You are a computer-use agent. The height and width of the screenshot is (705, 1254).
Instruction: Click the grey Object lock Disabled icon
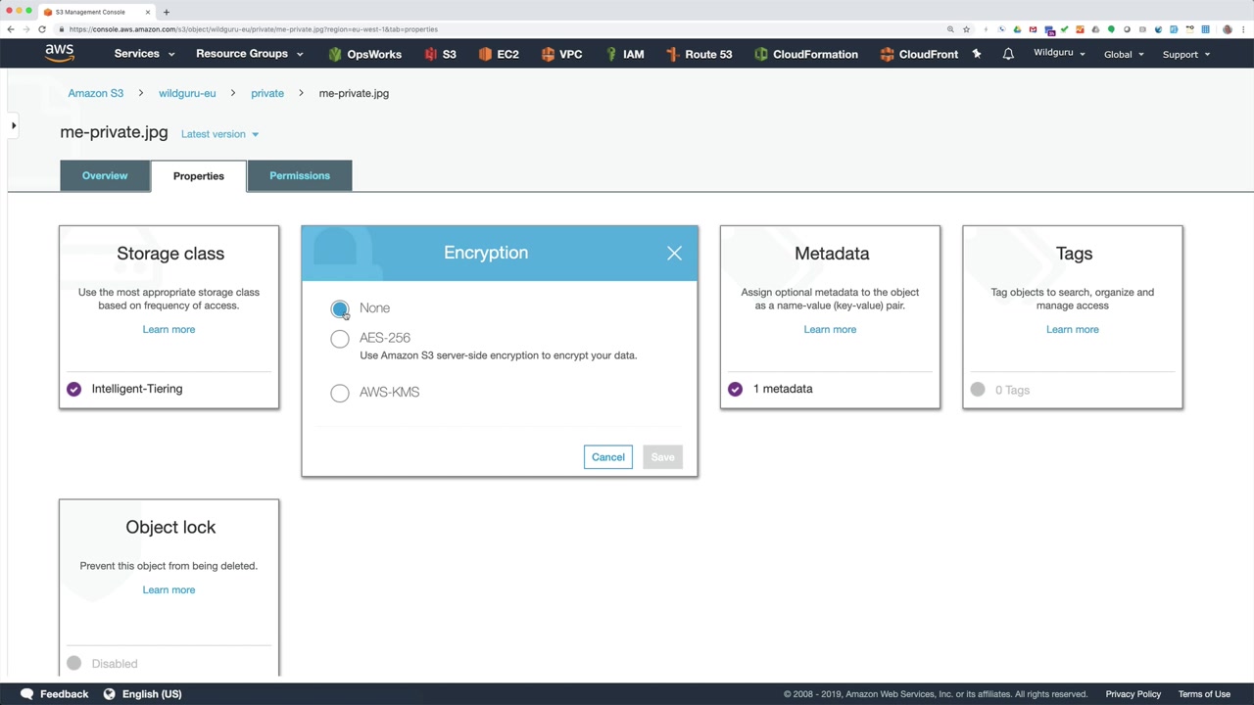pyautogui.click(x=73, y=664)
